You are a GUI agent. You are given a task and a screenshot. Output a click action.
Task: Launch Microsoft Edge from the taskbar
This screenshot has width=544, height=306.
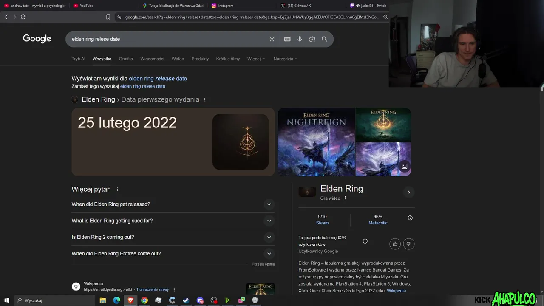117,300
